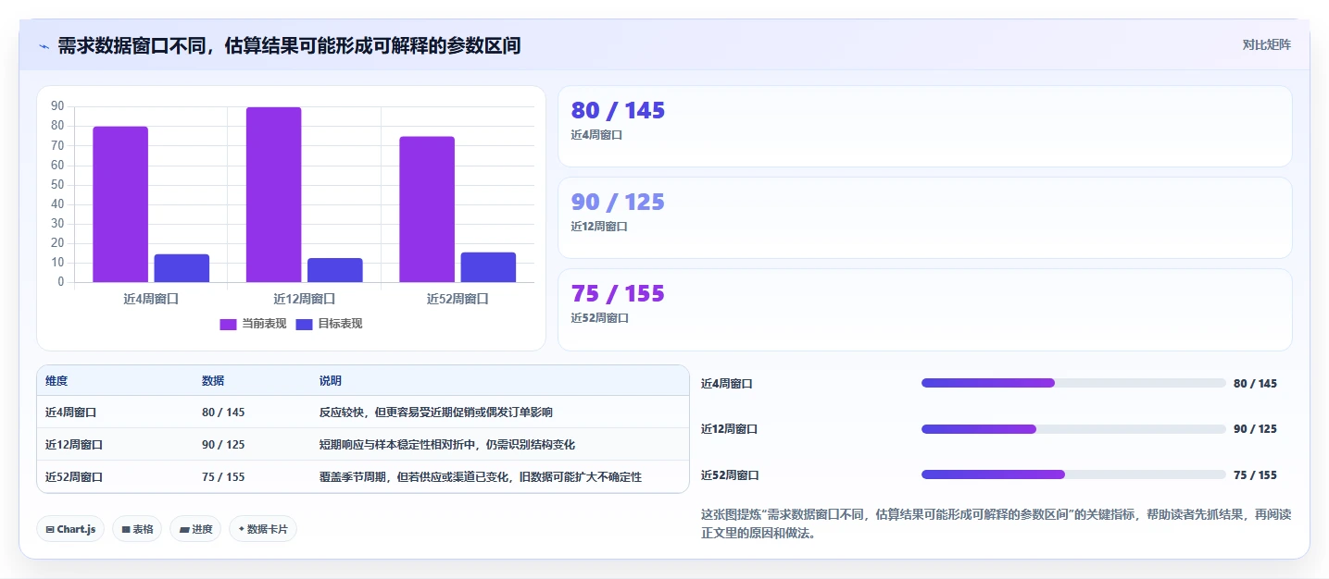This screenshot has width=1329, height=579.
Task: Click the 说明 column header
Action: point(331,381)
